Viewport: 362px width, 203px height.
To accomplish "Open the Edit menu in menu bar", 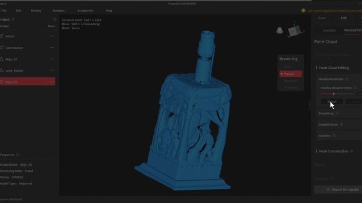I will click(x=19, y=11).
